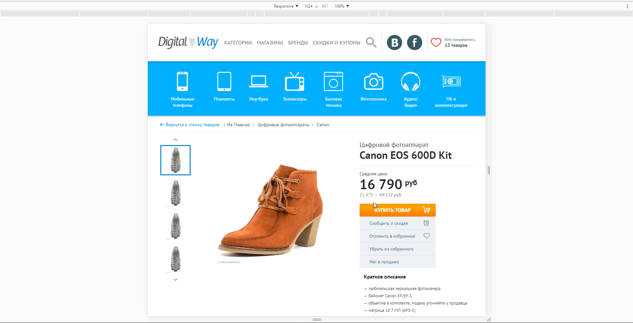The height and width of the screenshot is (323, 633).
Task: Select the Мобильные телефоны category icon
Action: (182, 81)
